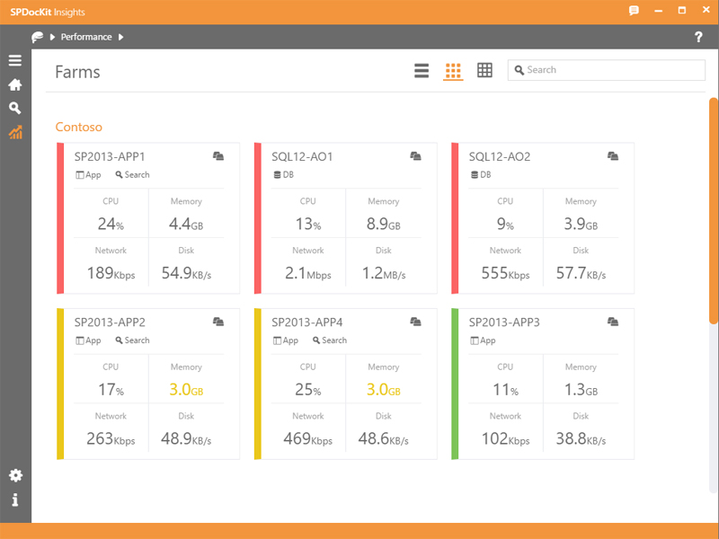Click server icon on SQL12-AO1 card
Viewport: 719px width, 539px height.
pos(415,156)
